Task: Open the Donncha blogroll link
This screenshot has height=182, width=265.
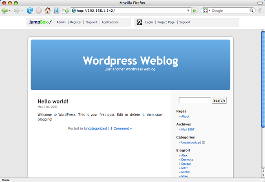Action: coord(187,160)
